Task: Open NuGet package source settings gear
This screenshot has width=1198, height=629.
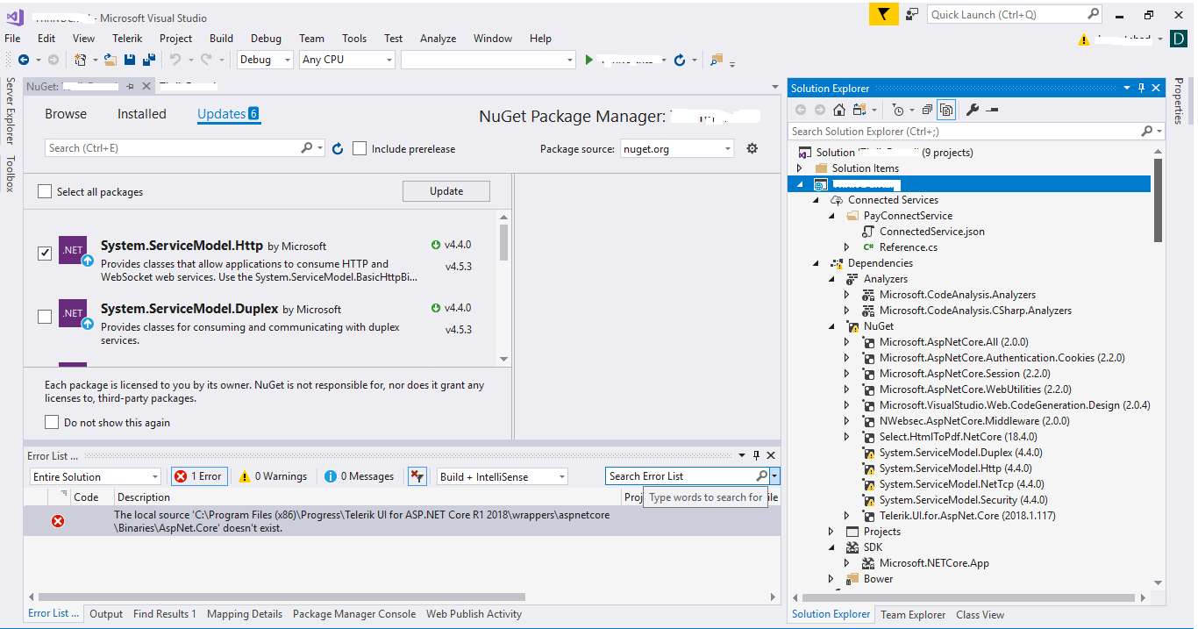Action: coord(752,148)
